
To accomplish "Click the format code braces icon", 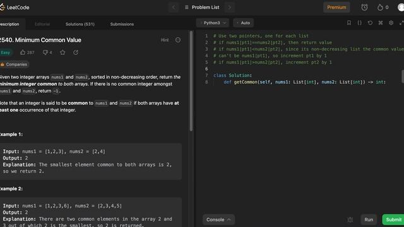I will click(x=359, y=23).
